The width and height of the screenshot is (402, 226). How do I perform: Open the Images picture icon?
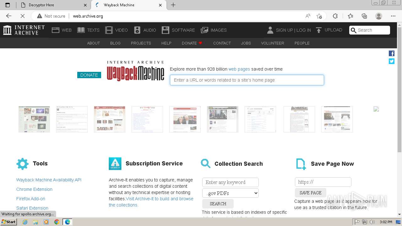point(204,30)
